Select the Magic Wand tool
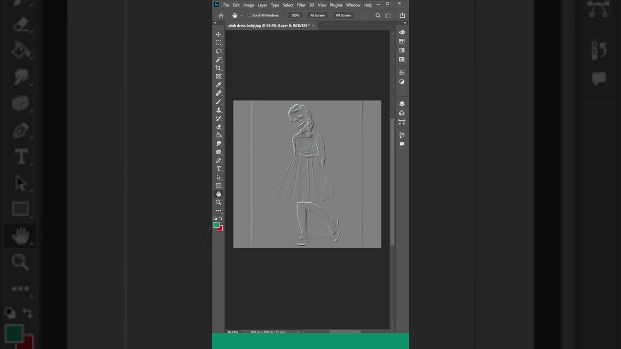The height and width of the screenshot is (349, 621). [218, 60]
